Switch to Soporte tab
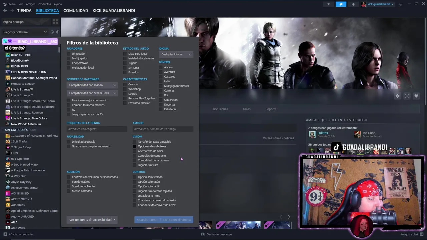The image size is (427, 240). 271,109
